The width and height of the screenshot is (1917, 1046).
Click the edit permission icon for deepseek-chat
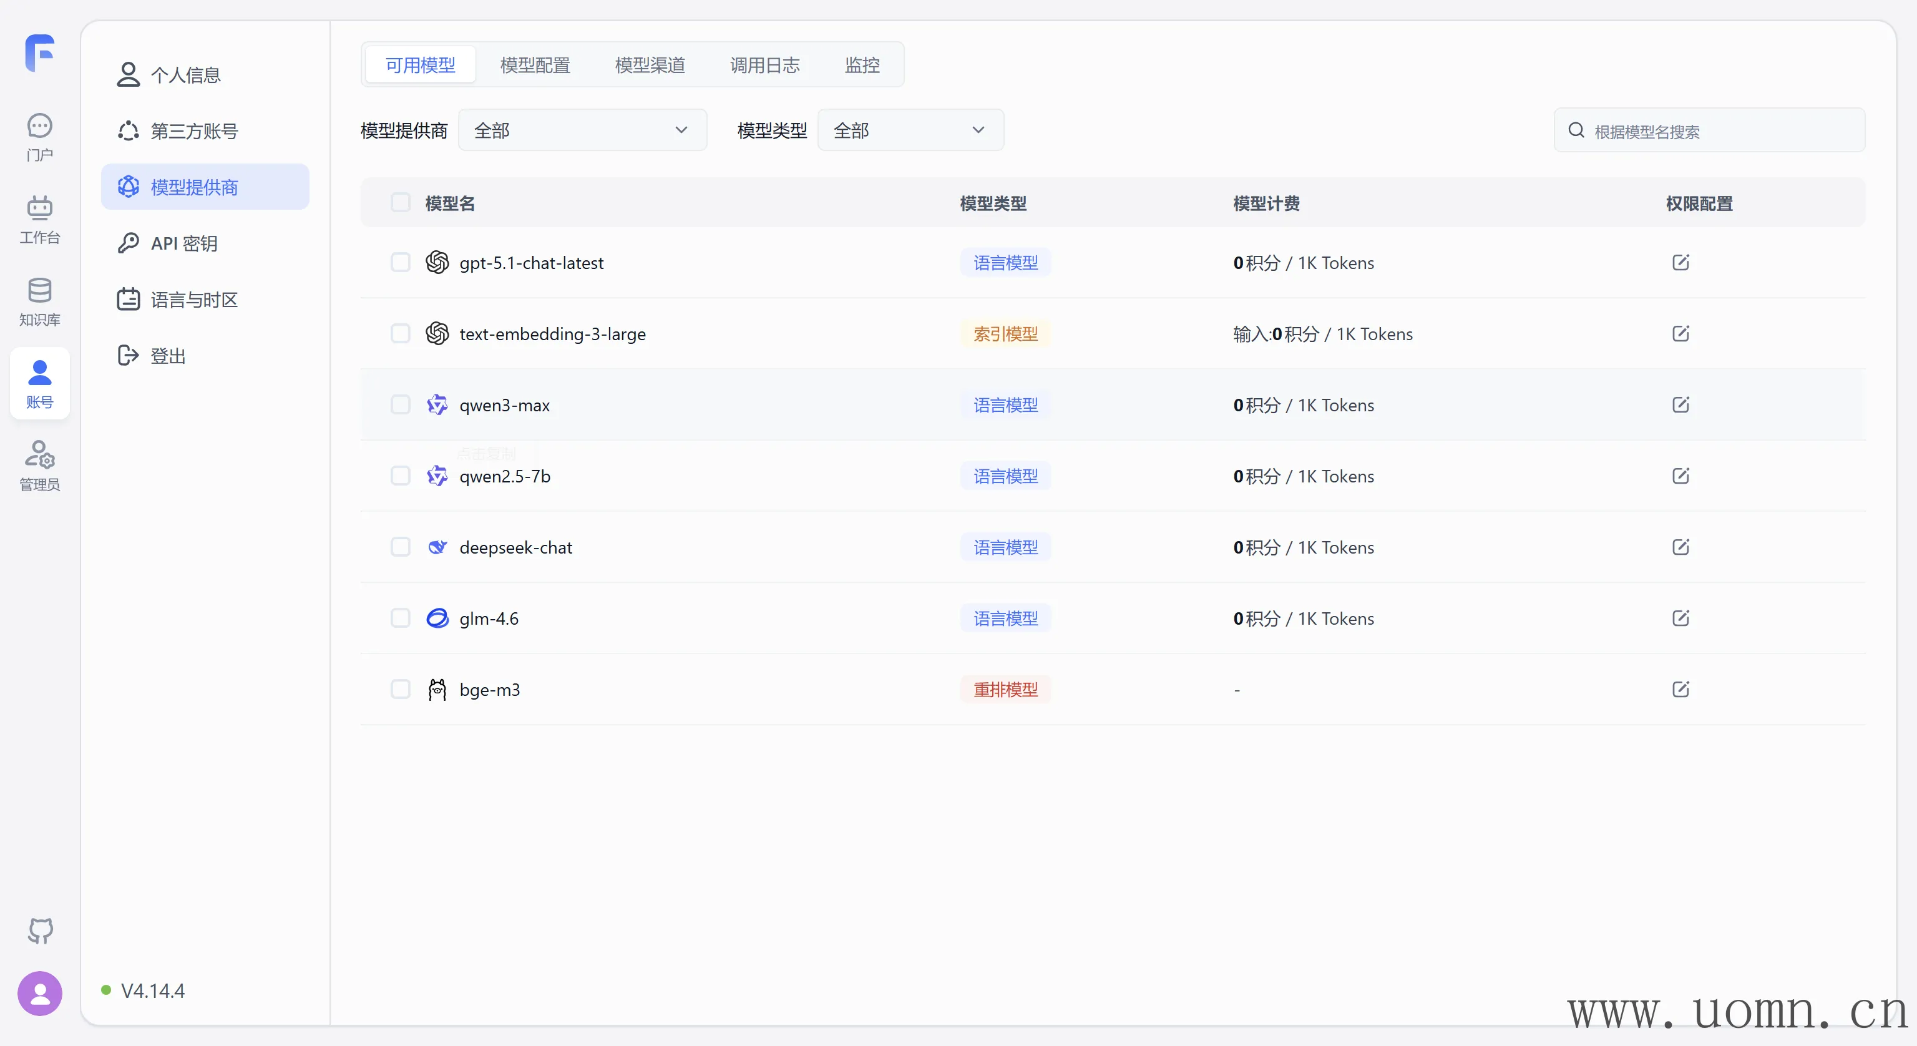[x=1680, y=547]
